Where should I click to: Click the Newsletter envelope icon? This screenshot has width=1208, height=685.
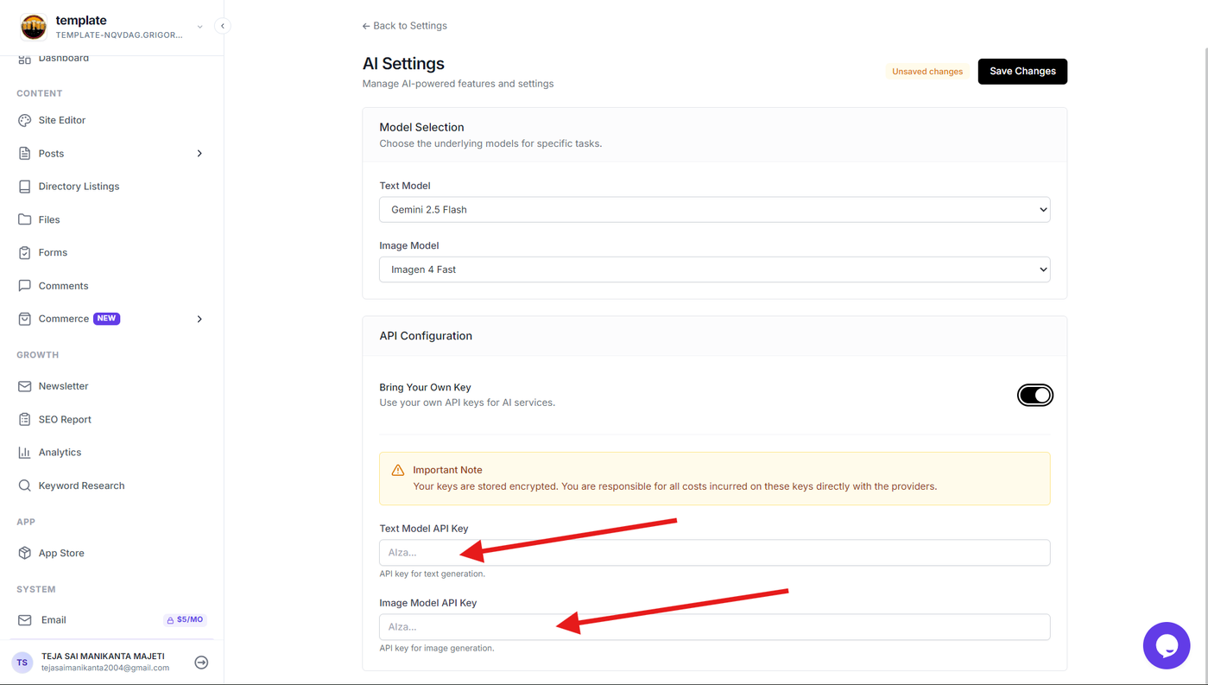coord(24,386)
